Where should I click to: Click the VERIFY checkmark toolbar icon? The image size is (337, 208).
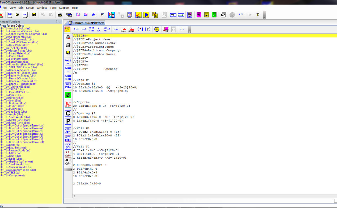[x=138, y=15]
